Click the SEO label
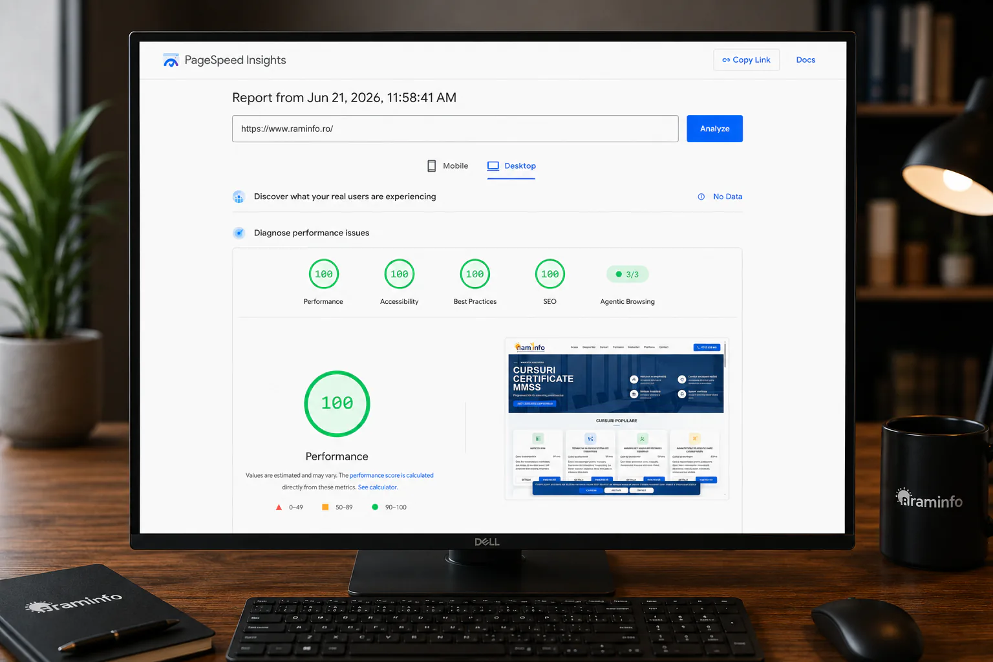Screen dimensions: 993x662 coord(550,301)
